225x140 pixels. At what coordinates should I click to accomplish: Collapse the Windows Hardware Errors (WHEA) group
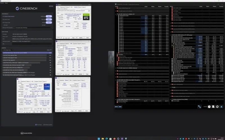pos(170,99)
